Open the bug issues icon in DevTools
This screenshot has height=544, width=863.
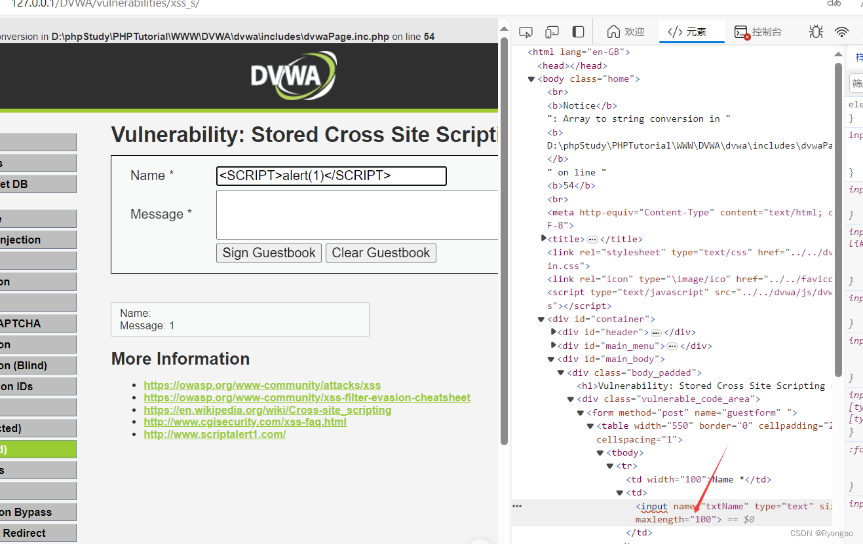point(816,31)
